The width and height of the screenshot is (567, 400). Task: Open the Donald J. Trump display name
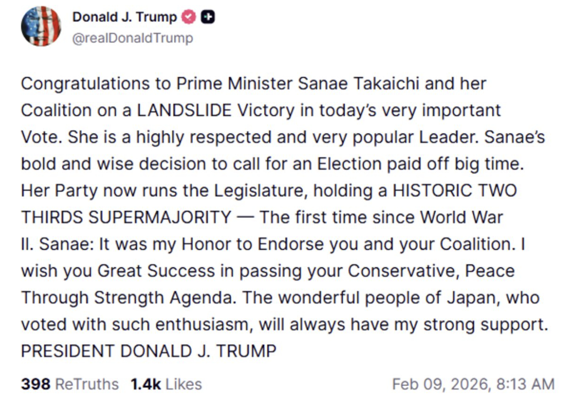[x=125, y=17]
